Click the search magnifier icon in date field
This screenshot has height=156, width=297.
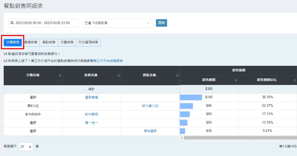pyautogui.click(x=12, y=23)
